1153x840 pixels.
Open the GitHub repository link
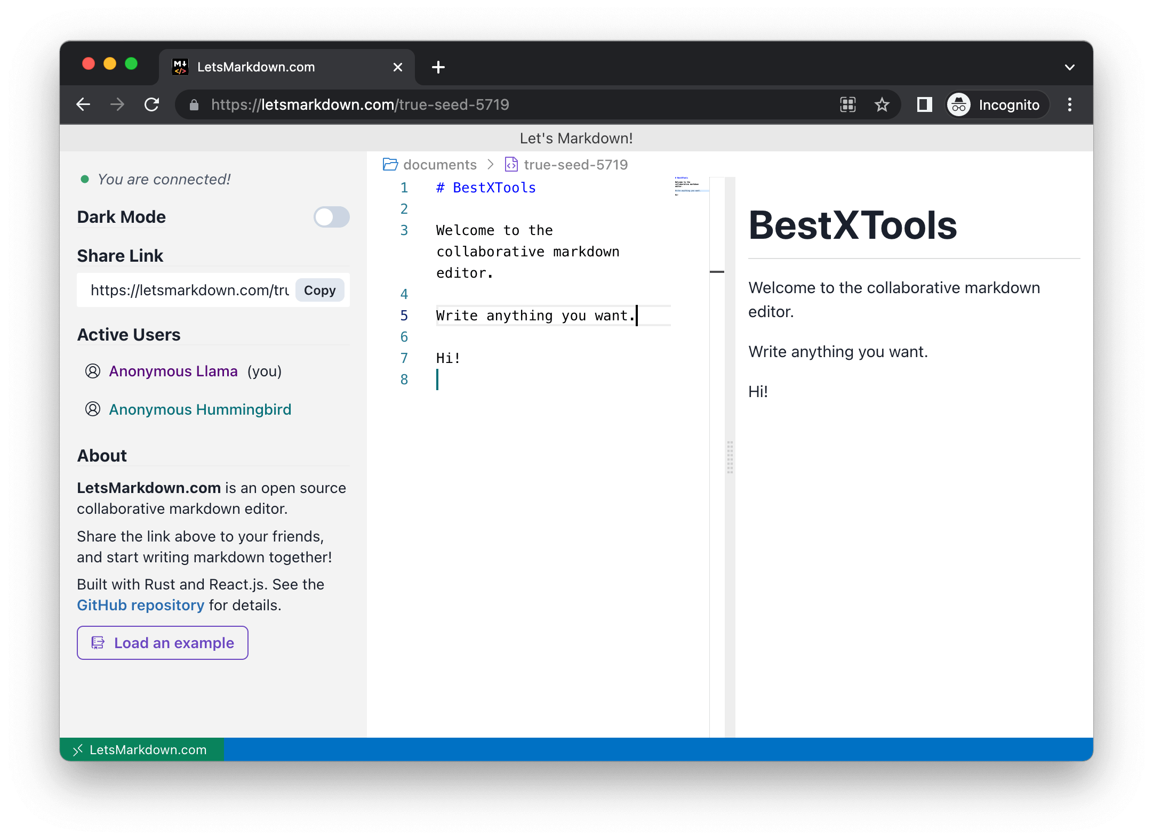140,605
